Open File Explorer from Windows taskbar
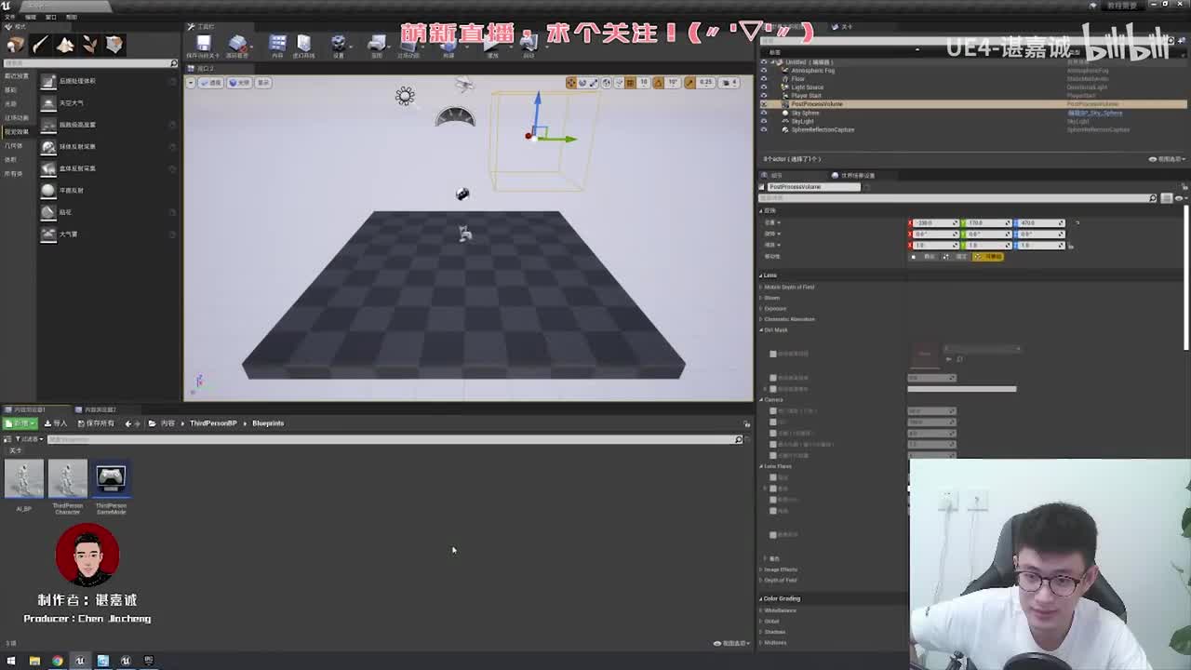1191x670 pixels. tap(34, 661)
